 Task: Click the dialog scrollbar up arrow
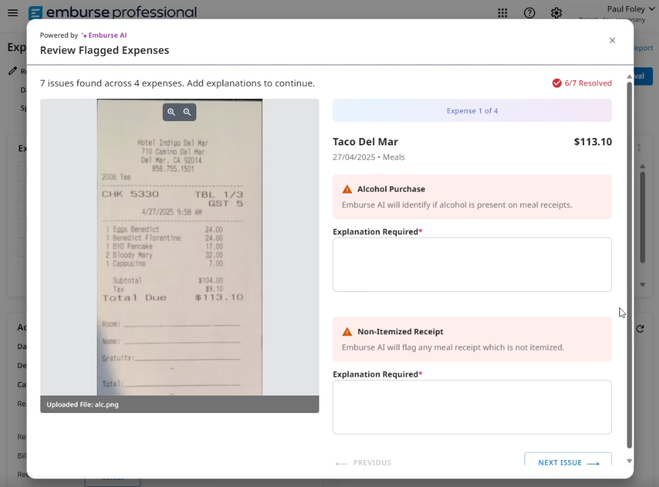click(x=629, y=77)
